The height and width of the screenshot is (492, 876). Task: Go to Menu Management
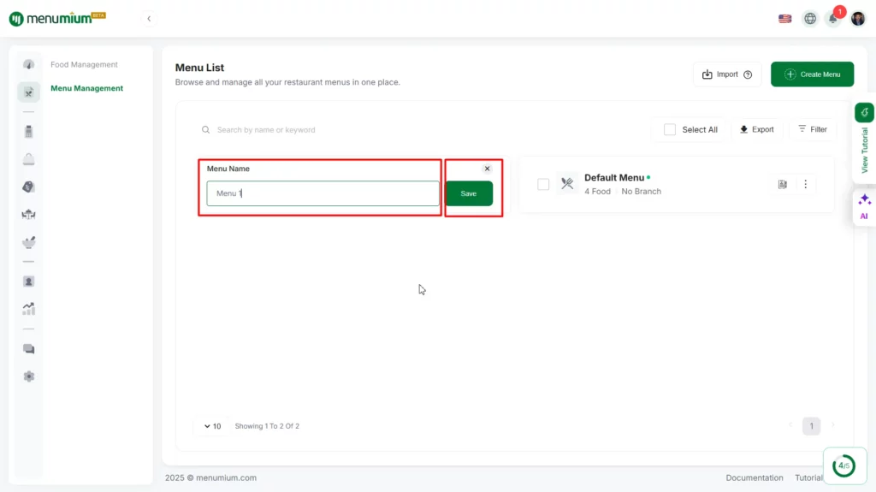[x=86, y=88]
